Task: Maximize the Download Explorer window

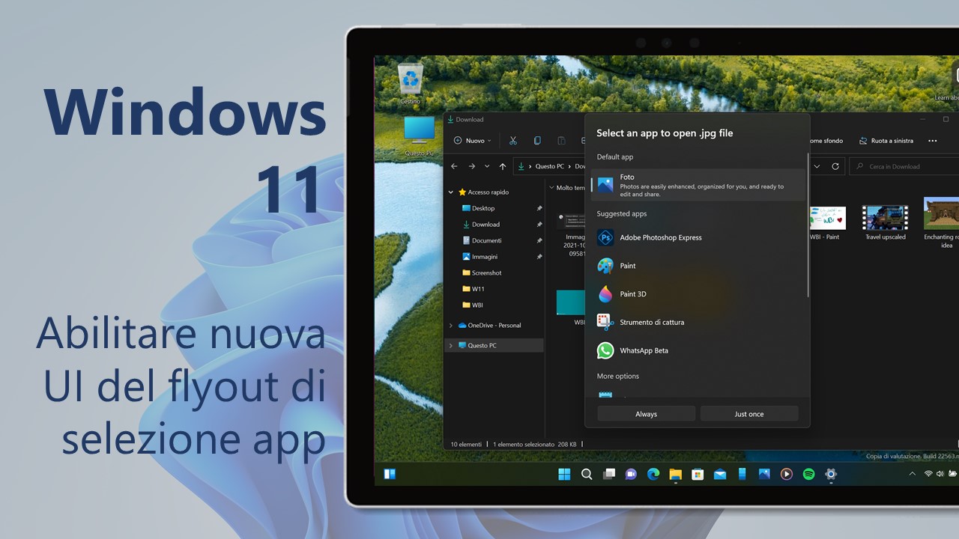Action: 946,119
